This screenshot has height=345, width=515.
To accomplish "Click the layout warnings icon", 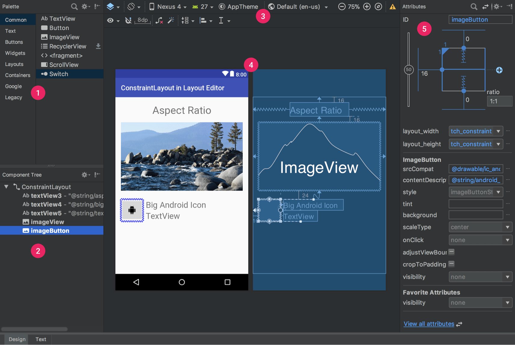I will tap(393, 7).
